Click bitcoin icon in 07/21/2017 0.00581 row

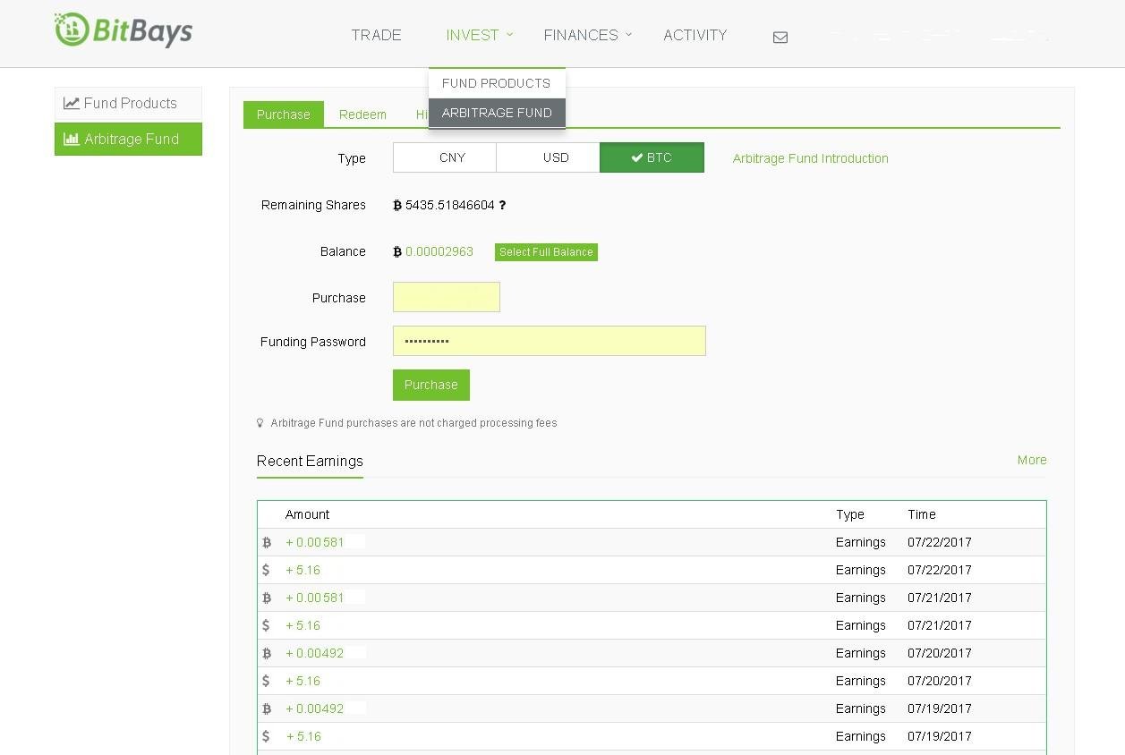tap(267, 598)
